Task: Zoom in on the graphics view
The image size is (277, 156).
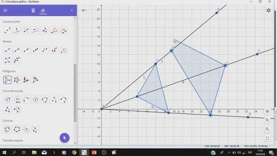Action: pos(267,120)
